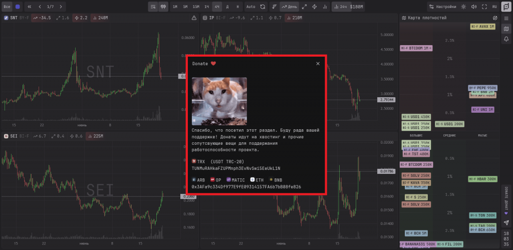Toggle light theme sun icon
513x250 pixels.
463,7
